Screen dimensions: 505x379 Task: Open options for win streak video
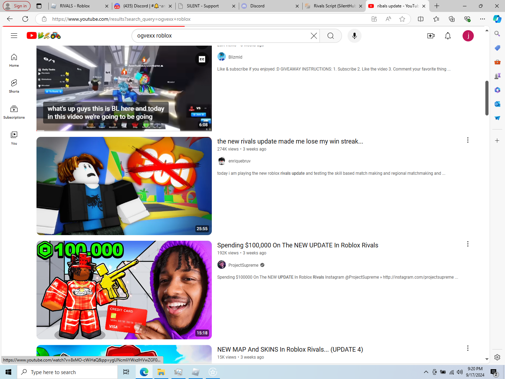pyautogui.click(x=468, y=140)
